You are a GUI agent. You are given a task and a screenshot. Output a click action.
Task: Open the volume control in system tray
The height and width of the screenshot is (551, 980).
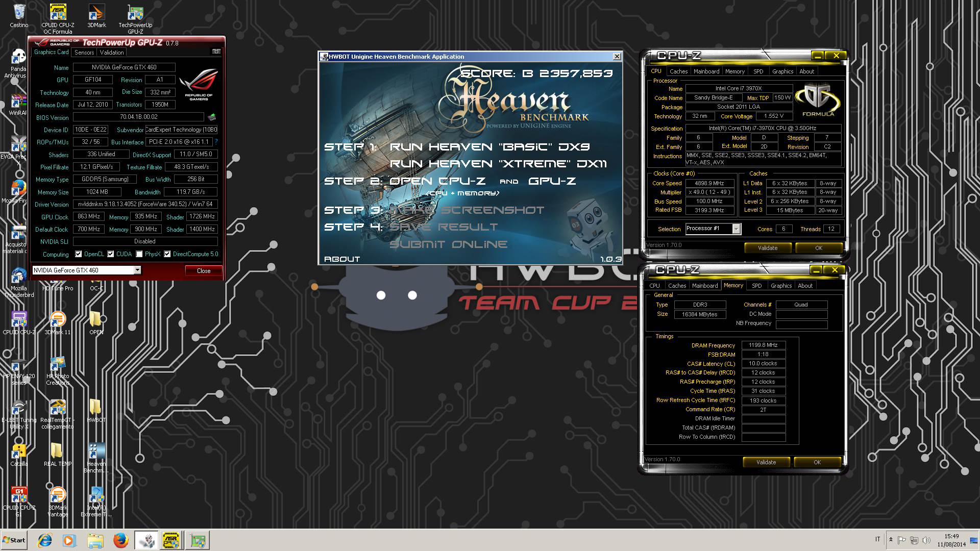click(925, 540)
